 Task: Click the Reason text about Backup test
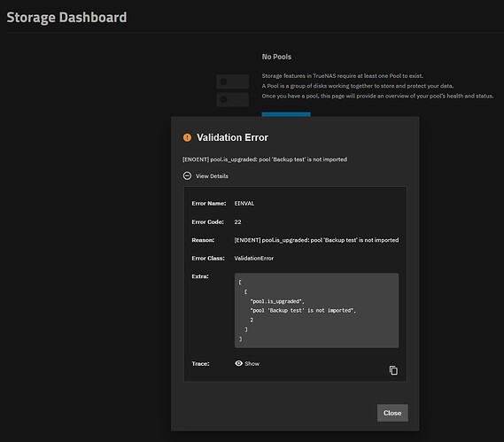pyautogui.click(x=316, y=240)
